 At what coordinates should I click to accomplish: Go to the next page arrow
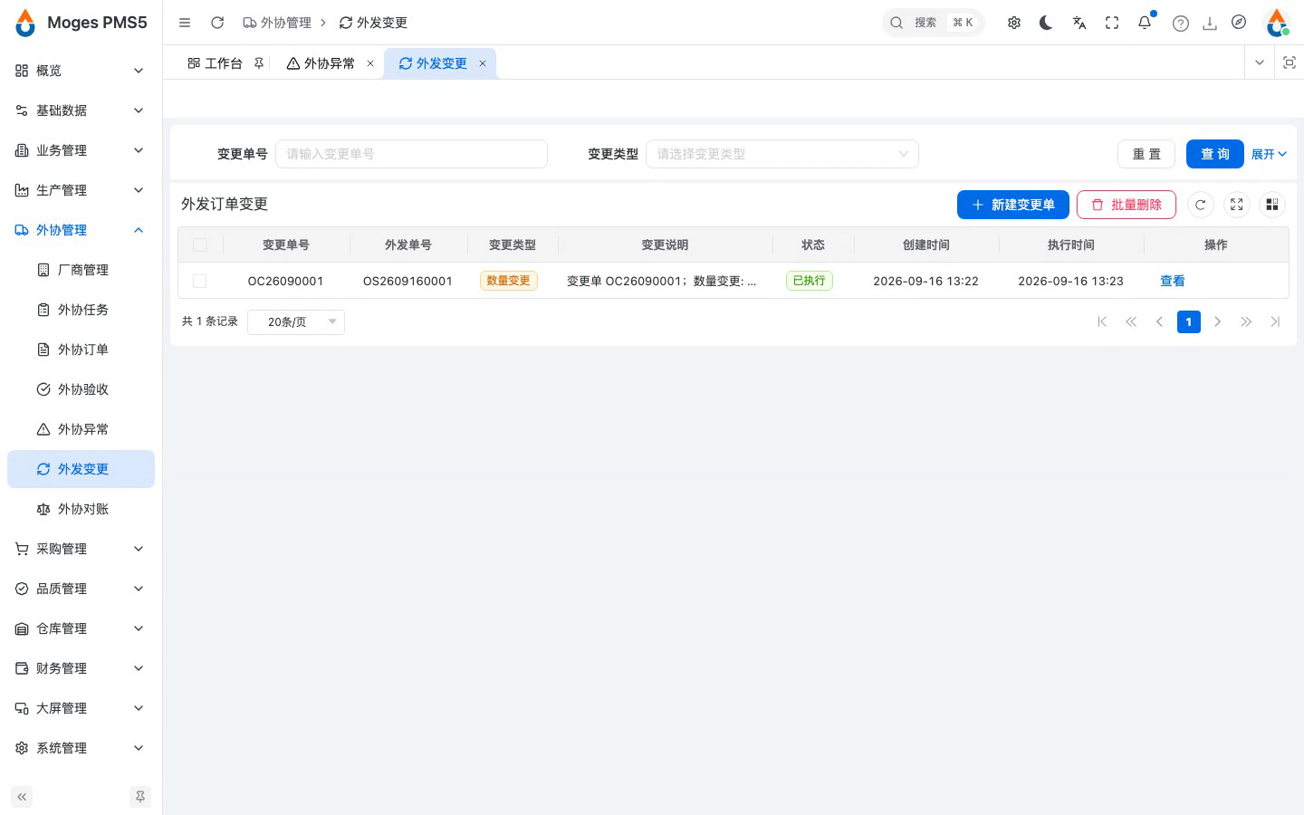pyautogui.click(x=1218, y=321)
